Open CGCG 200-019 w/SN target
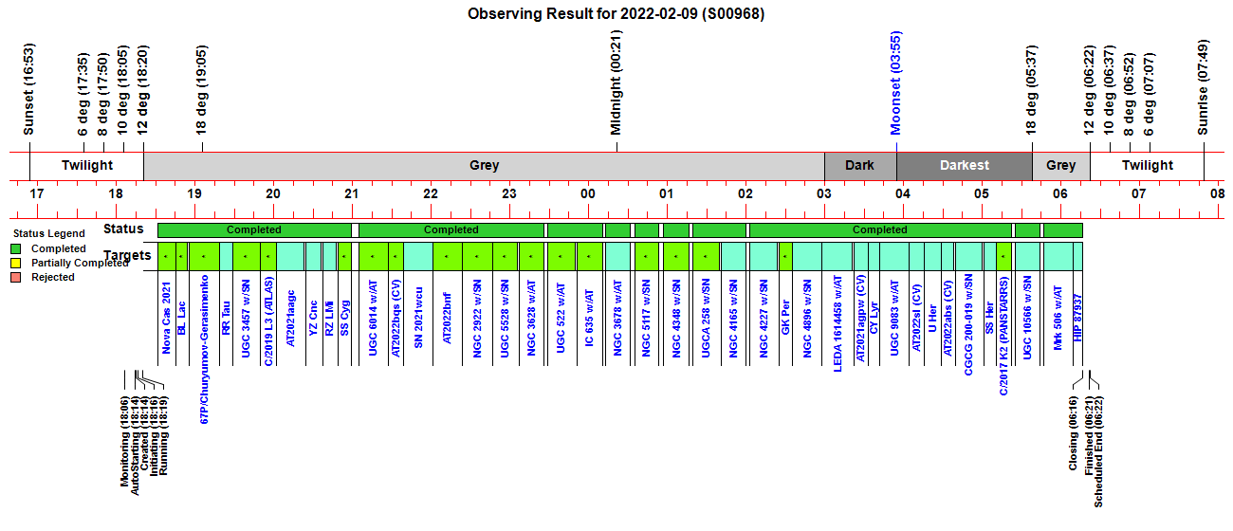Viewport: 1233px width, 531px height. [x=968, y=325]
